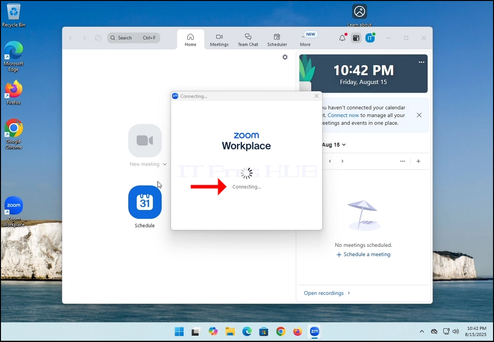Viewport: 494px width, 342px height.
Task: Click the Schedule label under the calendar icon
Action: coord(145,225)
